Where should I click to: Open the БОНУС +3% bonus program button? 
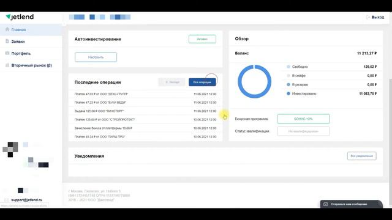click(x=303, y=119)
